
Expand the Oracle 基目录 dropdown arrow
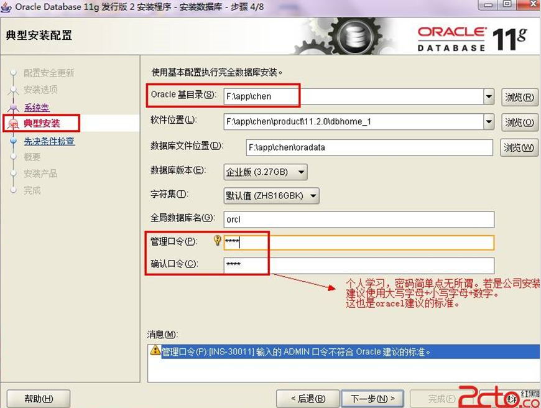click(x=489, y=96)
